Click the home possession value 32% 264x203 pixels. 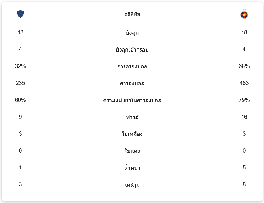20,66
